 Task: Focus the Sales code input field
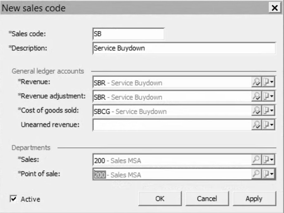(x=129, y=34)
